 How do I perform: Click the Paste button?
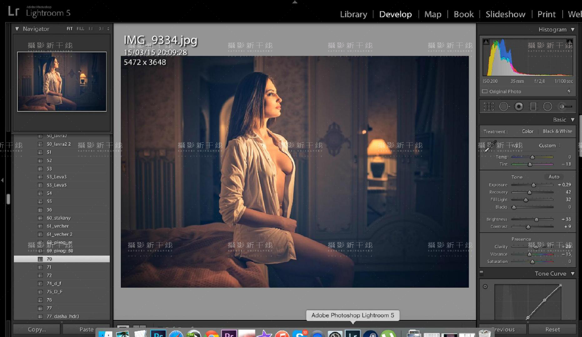(x=86, y=330)
